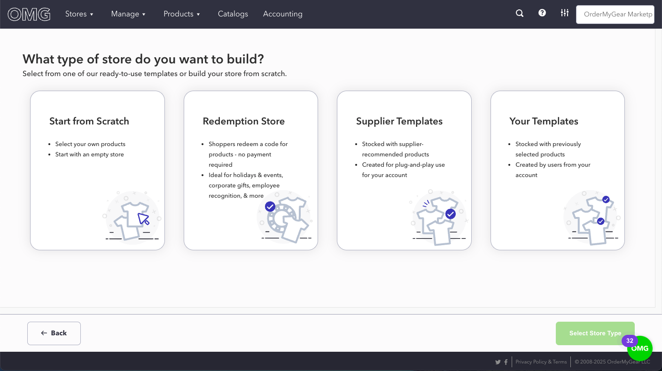
Task: Click the OrderMyGear Marketplace account field
Action: click(615, 14)
